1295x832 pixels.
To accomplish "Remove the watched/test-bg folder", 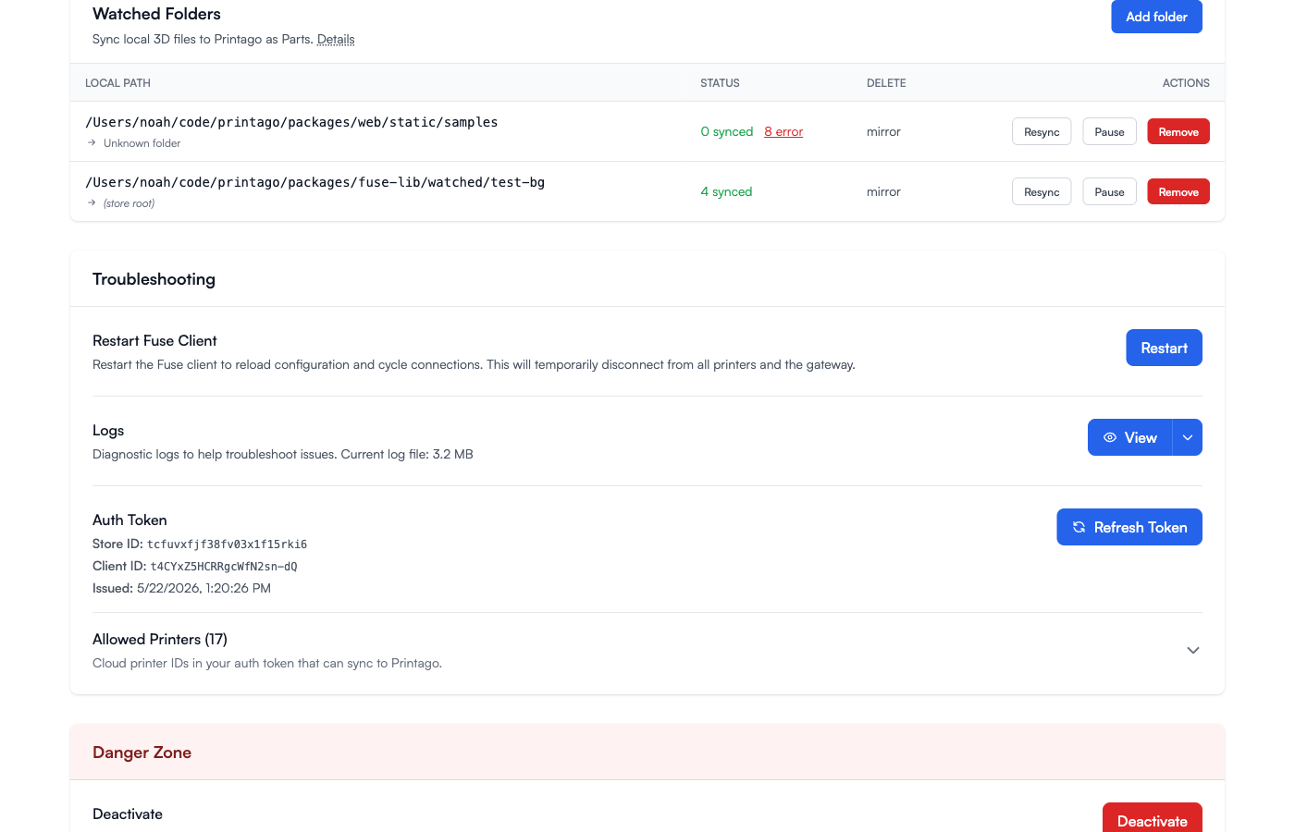I will [1178, 191].
